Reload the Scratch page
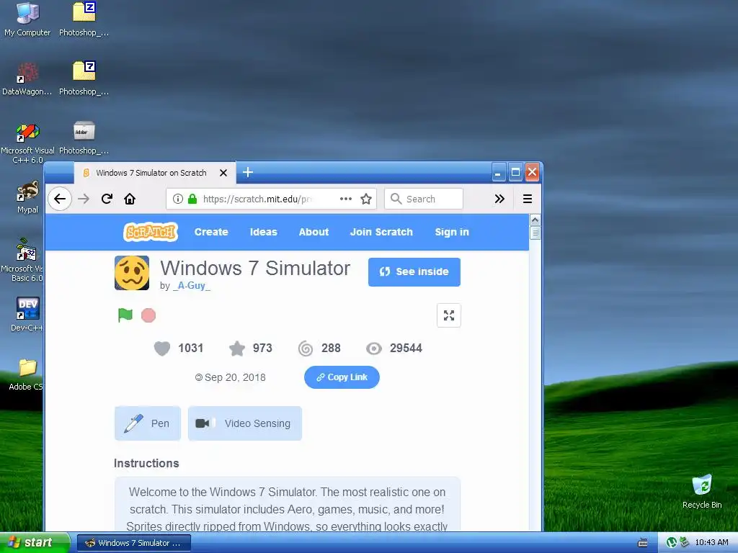This screenshot has width=738, height=553. click(x=107, y=199)
